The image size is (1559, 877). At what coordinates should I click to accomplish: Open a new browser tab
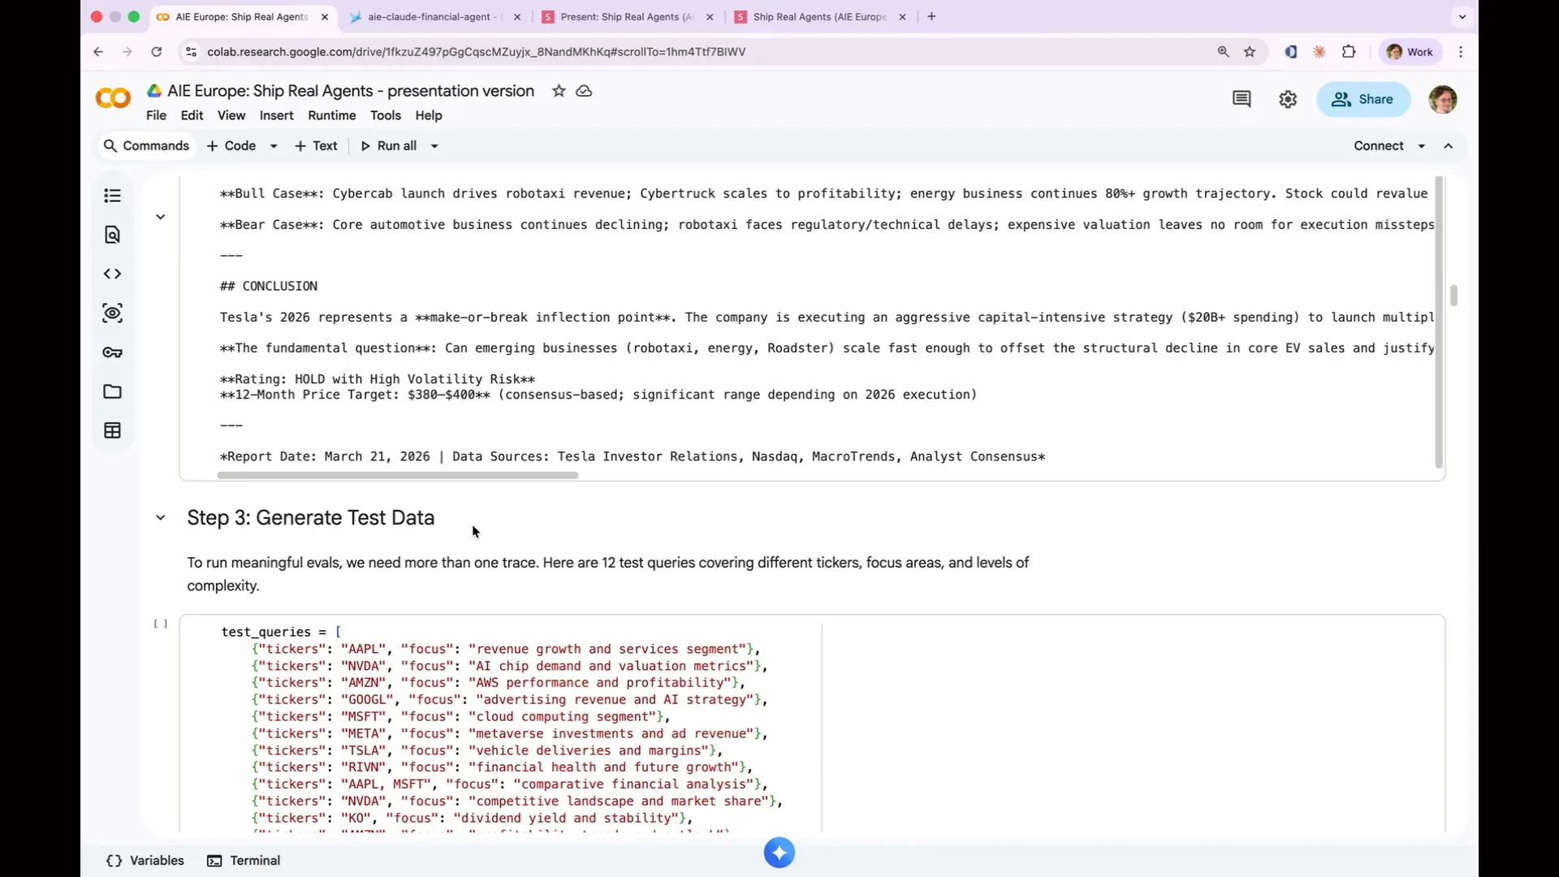point(931,16)
